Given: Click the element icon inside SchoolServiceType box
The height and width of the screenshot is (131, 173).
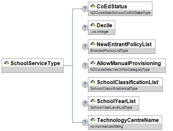Looking at the screenshot, I should click(x=7, y=63).
